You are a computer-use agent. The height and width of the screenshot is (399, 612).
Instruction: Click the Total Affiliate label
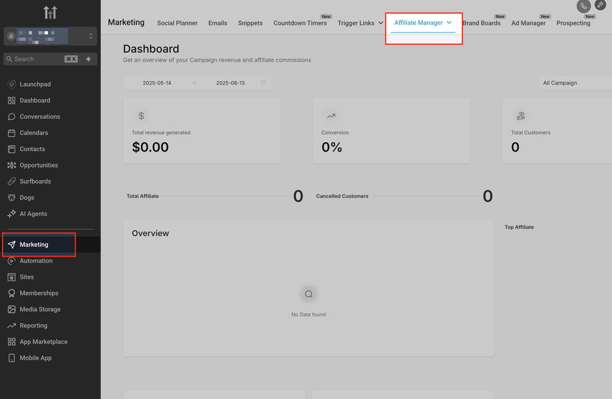point(142,196)
